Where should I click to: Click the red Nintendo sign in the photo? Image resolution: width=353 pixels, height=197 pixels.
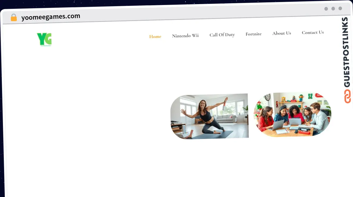319,95
